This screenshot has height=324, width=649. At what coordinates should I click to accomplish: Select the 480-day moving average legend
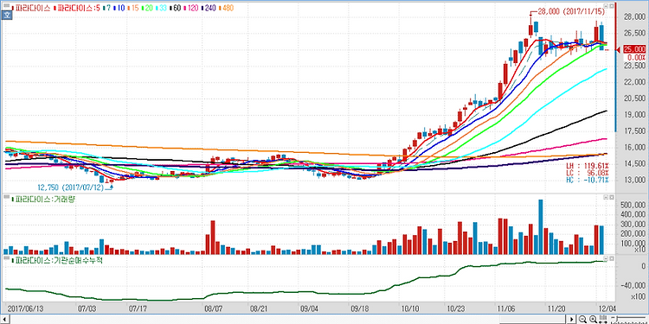[x=227, y=8]
